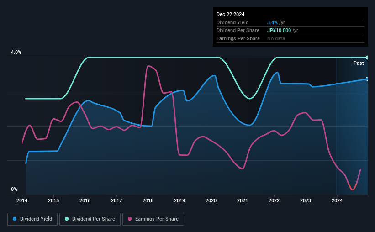375x232 pixels.
Task: Click the 0% y-axis label
Action: pos(14,189)
